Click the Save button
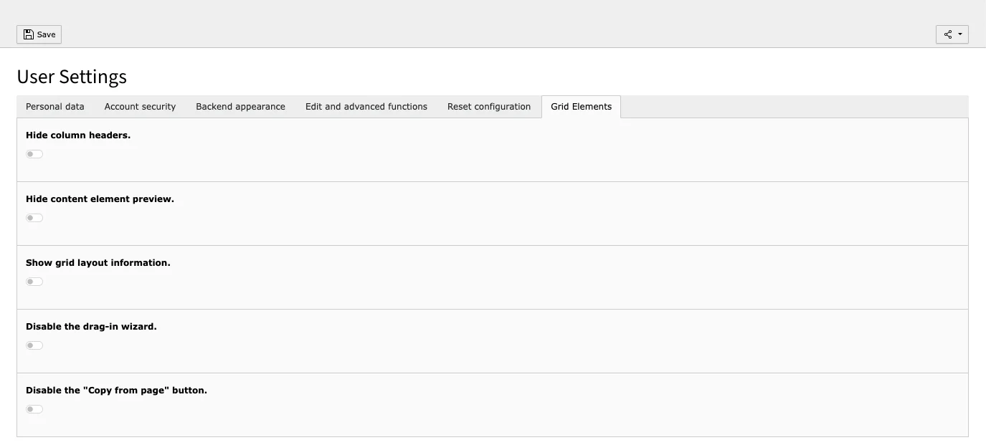This screenshot has height=445, width=986. [39, 34]
